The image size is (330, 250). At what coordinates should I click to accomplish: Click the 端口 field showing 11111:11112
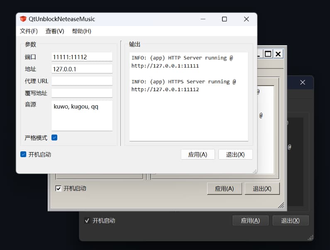coord(82,57)
